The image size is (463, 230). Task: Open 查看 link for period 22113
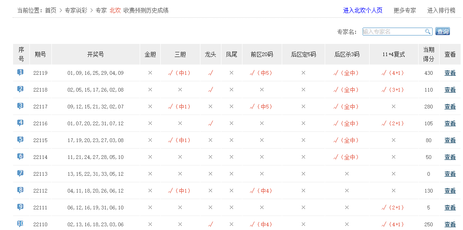(450, 174)
